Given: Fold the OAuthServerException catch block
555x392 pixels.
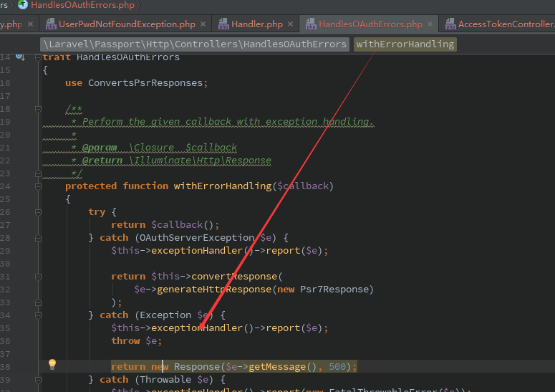Looking at the screenshot, I should (38, 239).
